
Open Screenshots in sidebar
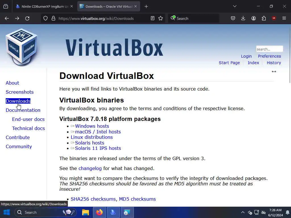point(20,92)
